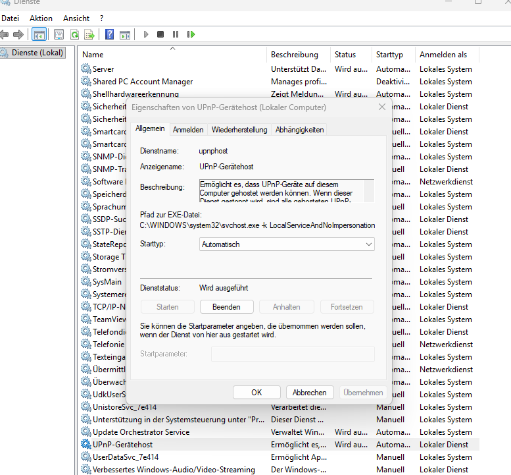Sort by the Starttyp column header
Image resolution: width=511 pixels, height=475 pixels.
[393, 55]
